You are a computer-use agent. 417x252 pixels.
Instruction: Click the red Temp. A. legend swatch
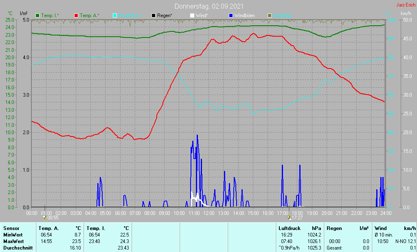point(76,15)
